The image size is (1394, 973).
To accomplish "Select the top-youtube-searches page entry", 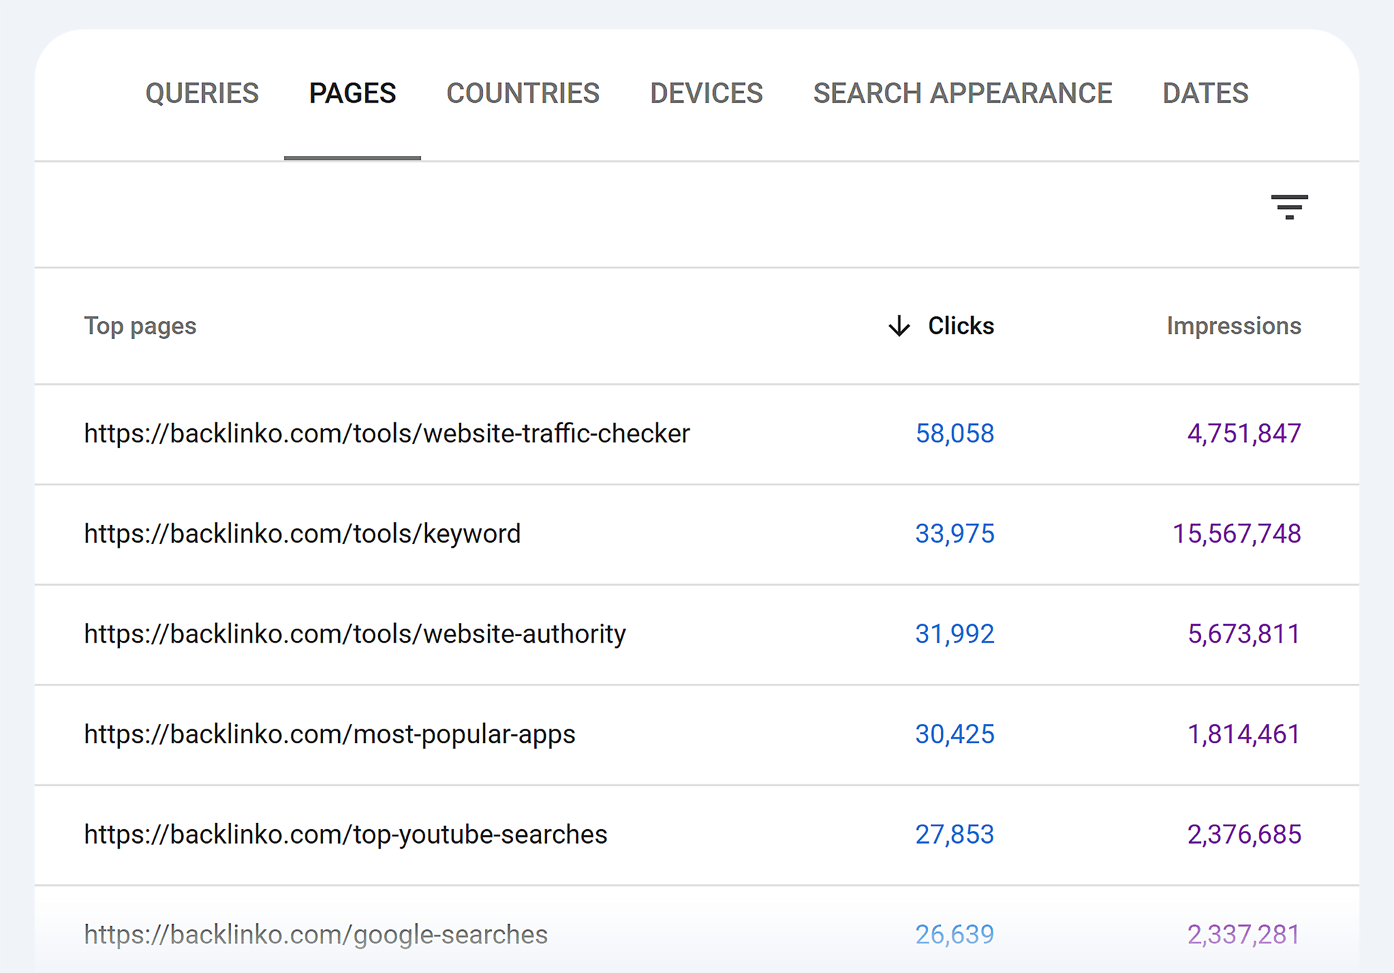I will (346, 835).
